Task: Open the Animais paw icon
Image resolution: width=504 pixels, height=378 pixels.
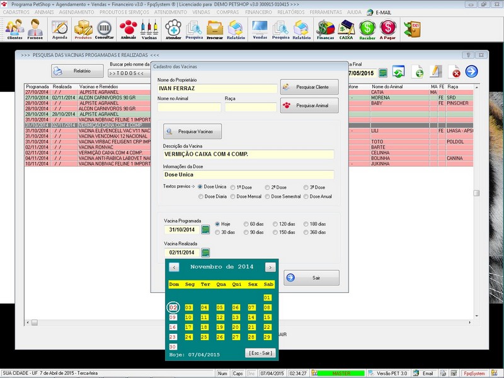Action: click(x=129, y=29)
